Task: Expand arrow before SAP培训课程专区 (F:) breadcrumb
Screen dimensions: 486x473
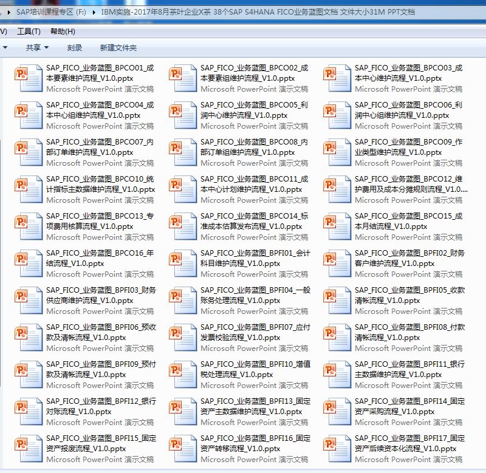Action: (x=9, y=12)
